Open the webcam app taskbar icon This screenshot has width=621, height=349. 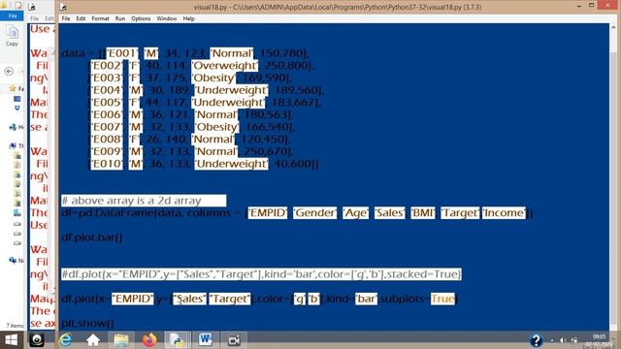pos(37,340)
